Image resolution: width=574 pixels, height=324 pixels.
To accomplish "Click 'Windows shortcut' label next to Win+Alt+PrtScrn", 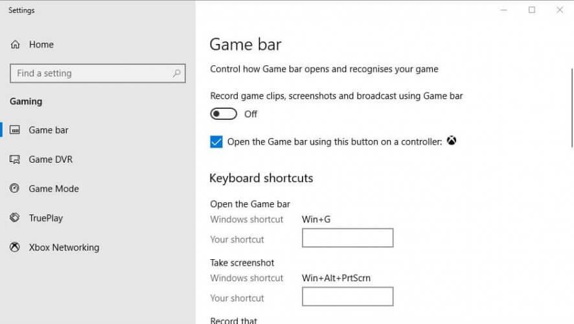I will (x=247, y=278).
